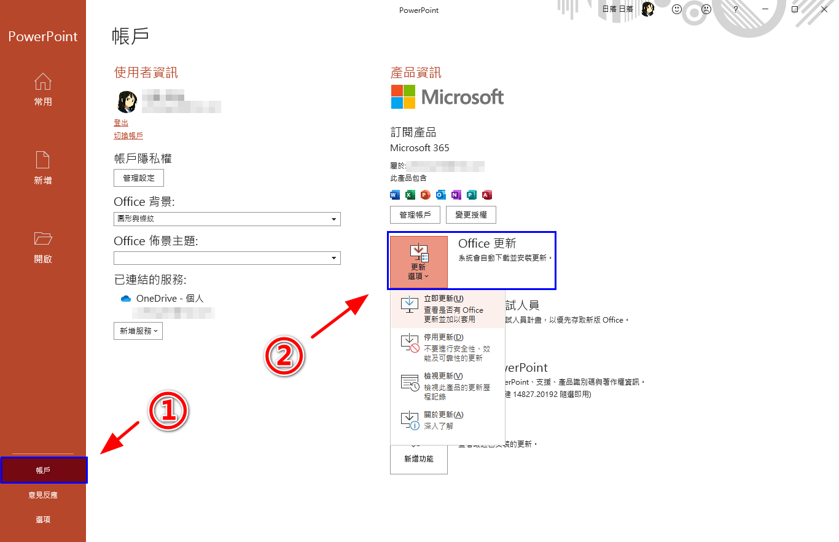Select the 帳戶 sidebar item
This screenshot has height=542, width=839.
pos(43,470)
